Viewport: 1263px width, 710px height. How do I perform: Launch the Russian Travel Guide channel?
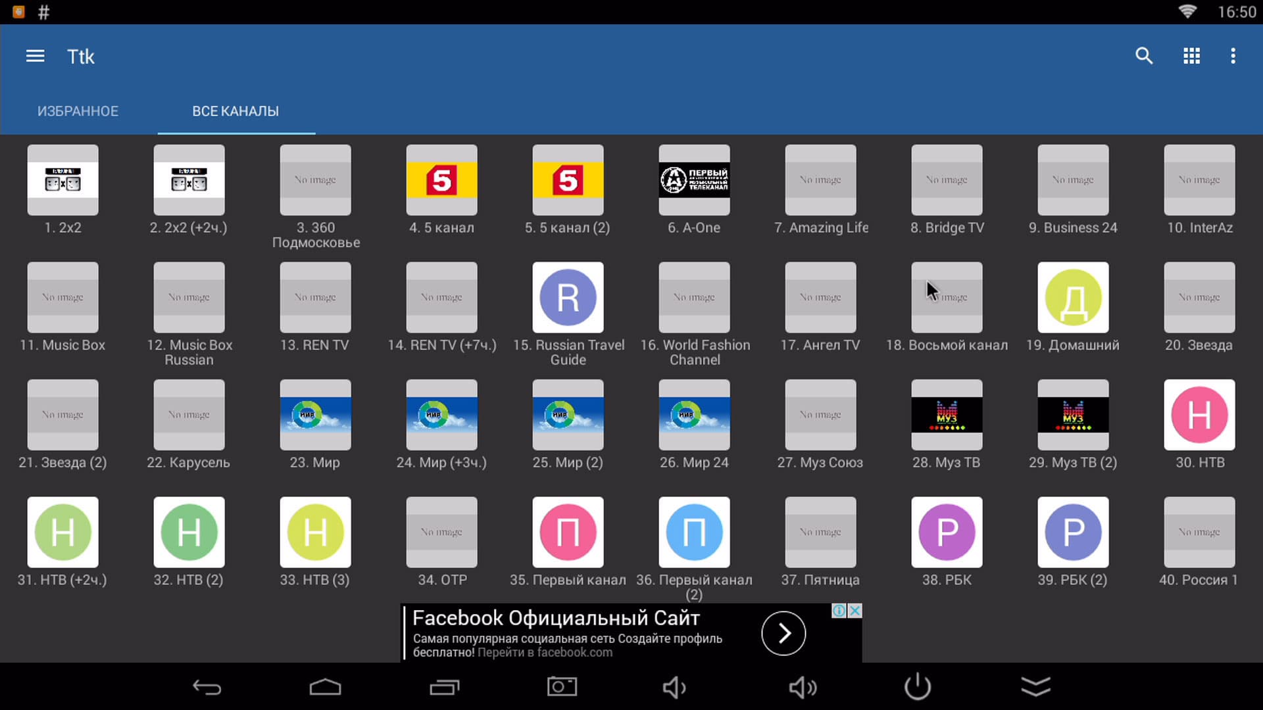[x=568, y=298]
